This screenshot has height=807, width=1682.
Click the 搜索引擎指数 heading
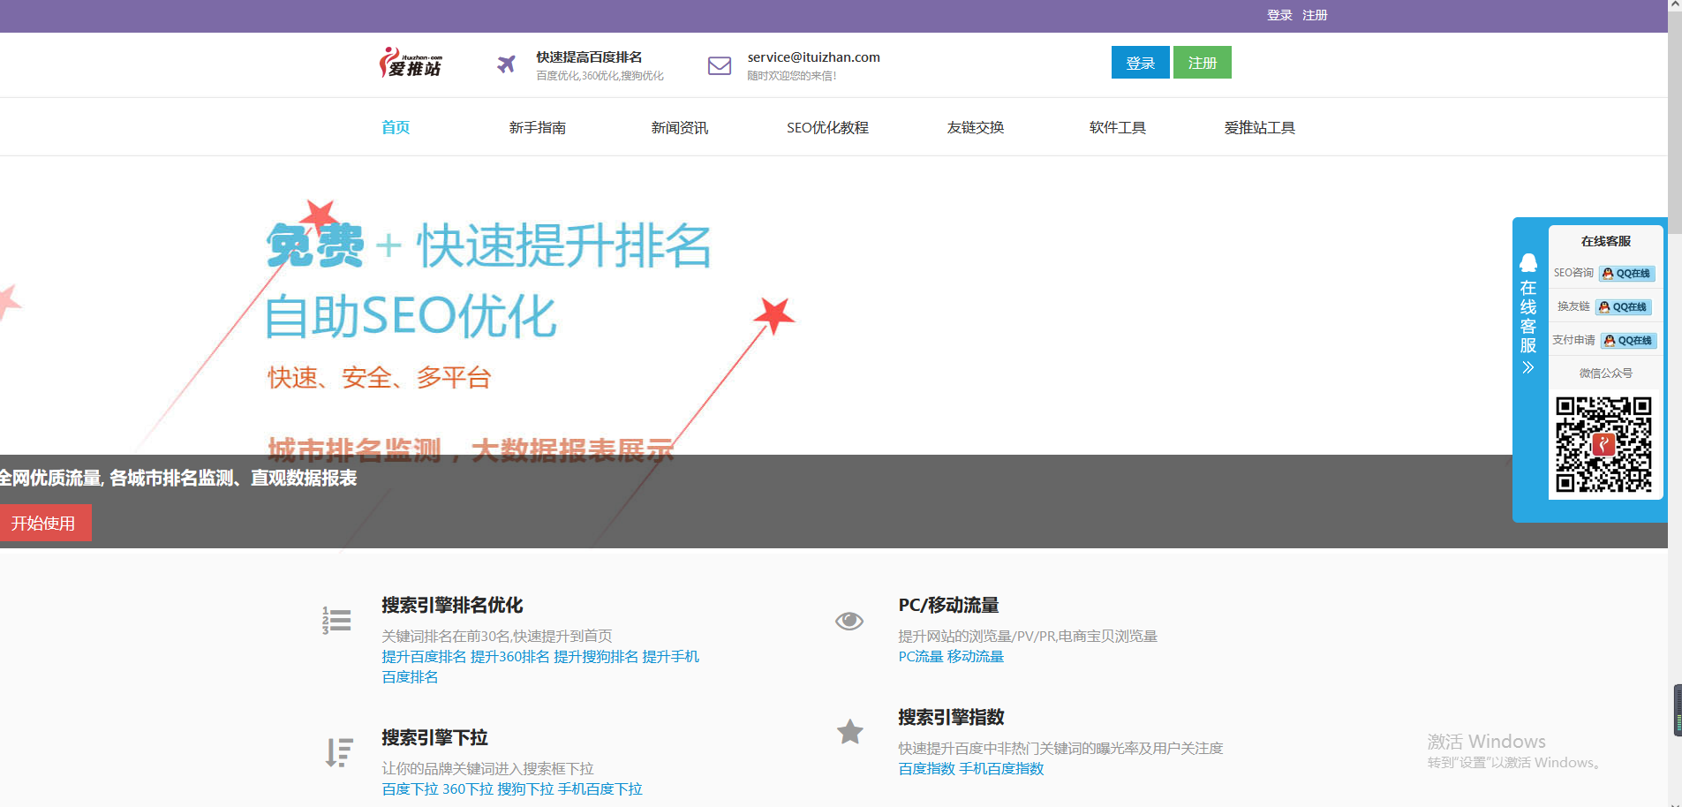click(951, 717)
